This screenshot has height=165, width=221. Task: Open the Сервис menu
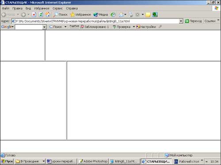point(57,8)
